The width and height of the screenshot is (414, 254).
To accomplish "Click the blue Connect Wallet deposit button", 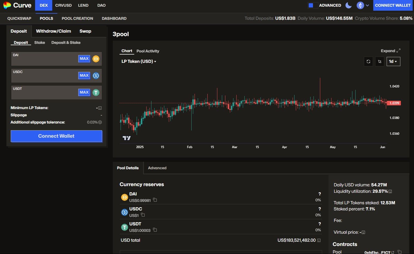I will click(x=56, y=136).
